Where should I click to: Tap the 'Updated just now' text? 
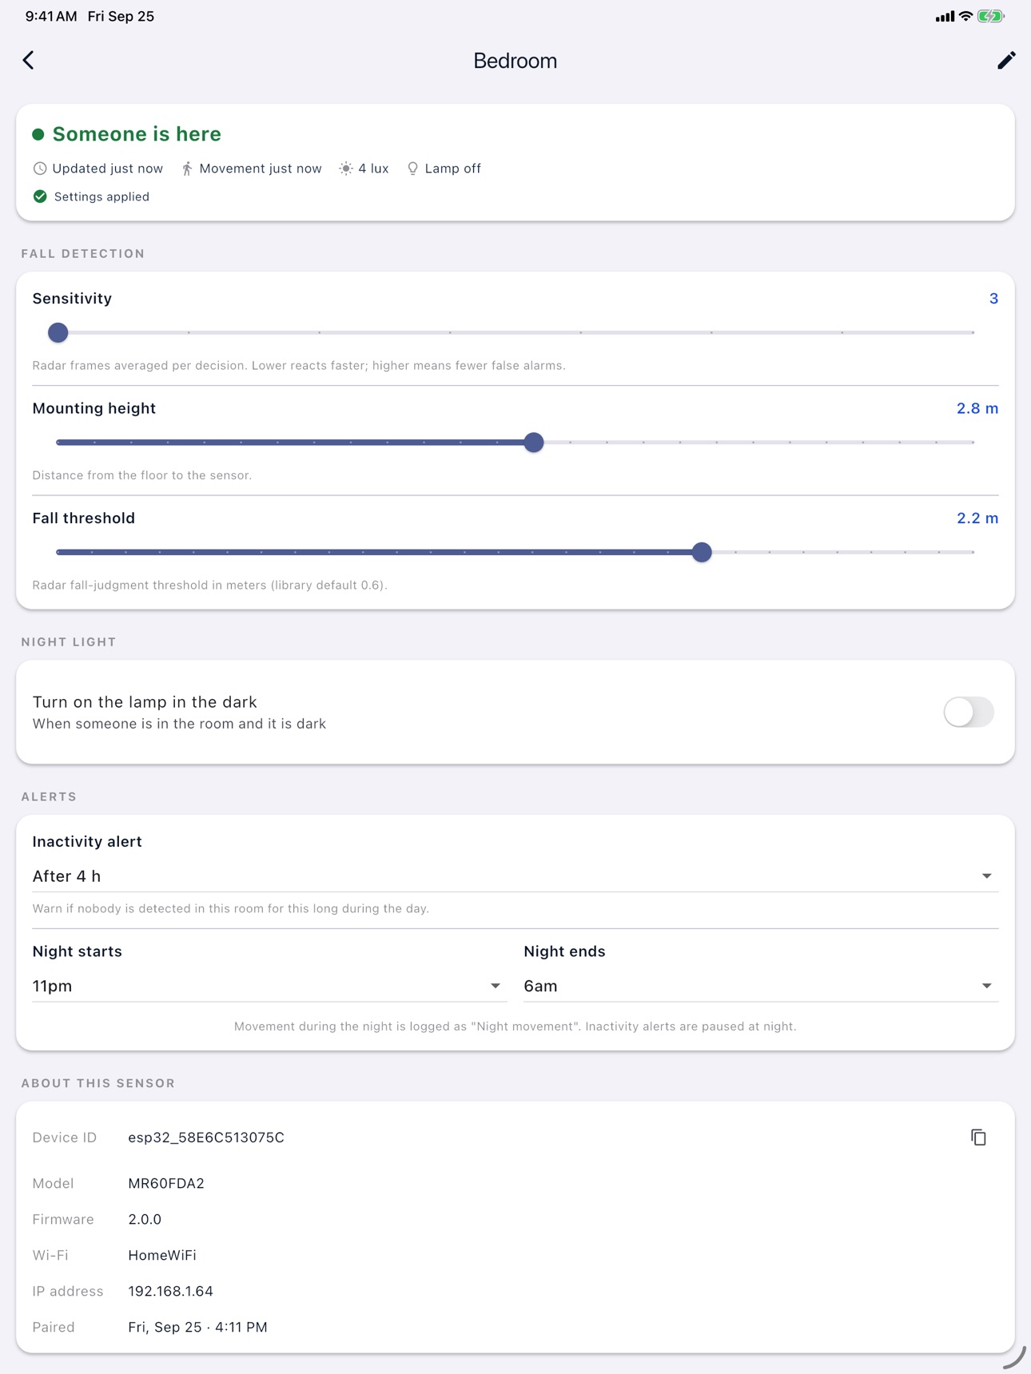108,169
